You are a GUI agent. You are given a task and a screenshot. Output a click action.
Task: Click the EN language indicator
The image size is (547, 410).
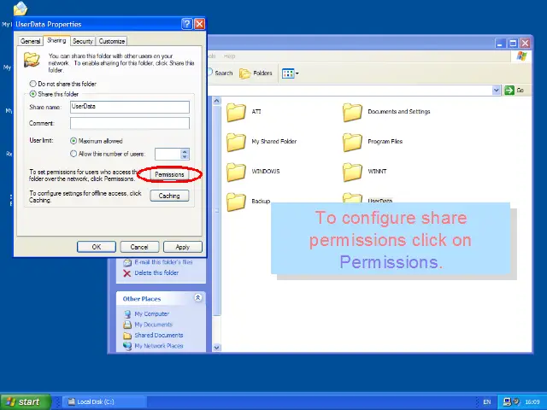coord(487,402)
